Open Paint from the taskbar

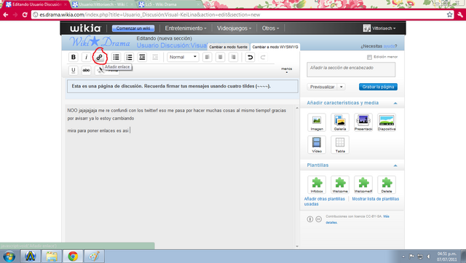point(95,256)
